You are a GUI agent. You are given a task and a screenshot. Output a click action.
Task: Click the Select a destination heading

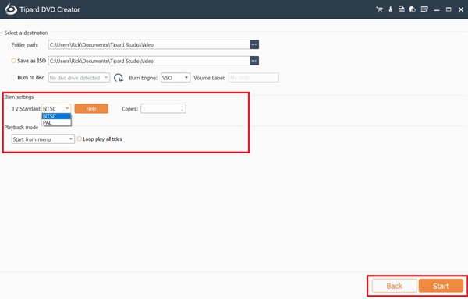[x=26, y=33]
